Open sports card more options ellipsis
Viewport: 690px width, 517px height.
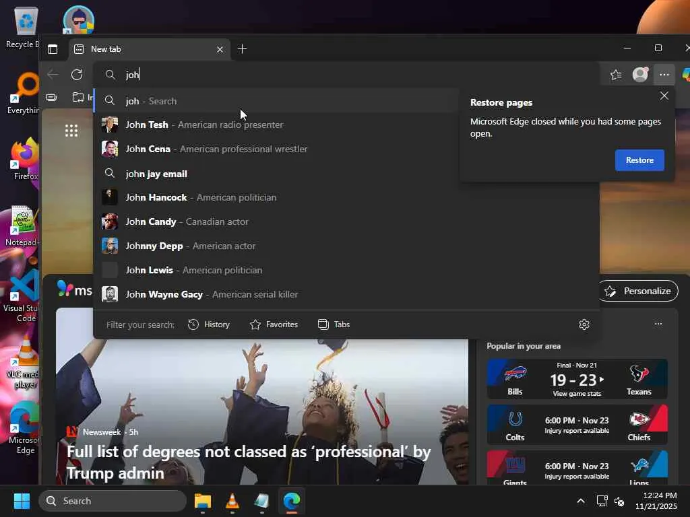658,324
